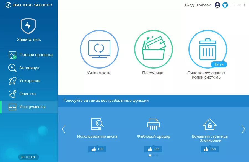Screen dimensions: 249x162
Task: Select the third carousel page dot
Action: 157,155
